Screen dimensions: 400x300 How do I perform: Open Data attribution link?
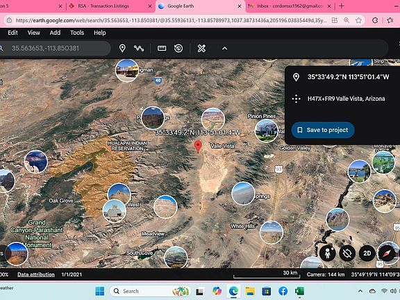click(x=36, y=274)
